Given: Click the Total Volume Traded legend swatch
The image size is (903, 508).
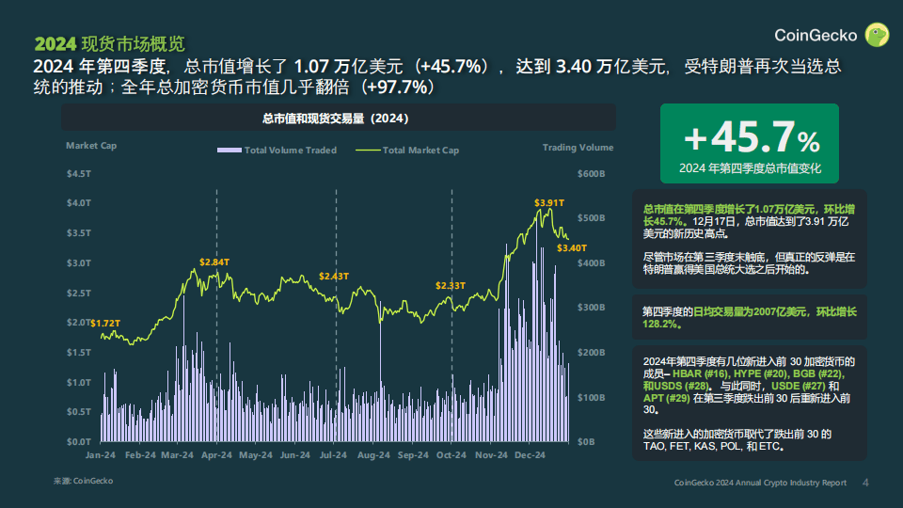Looking at the screenshot, I should click(x=230, y=150).
